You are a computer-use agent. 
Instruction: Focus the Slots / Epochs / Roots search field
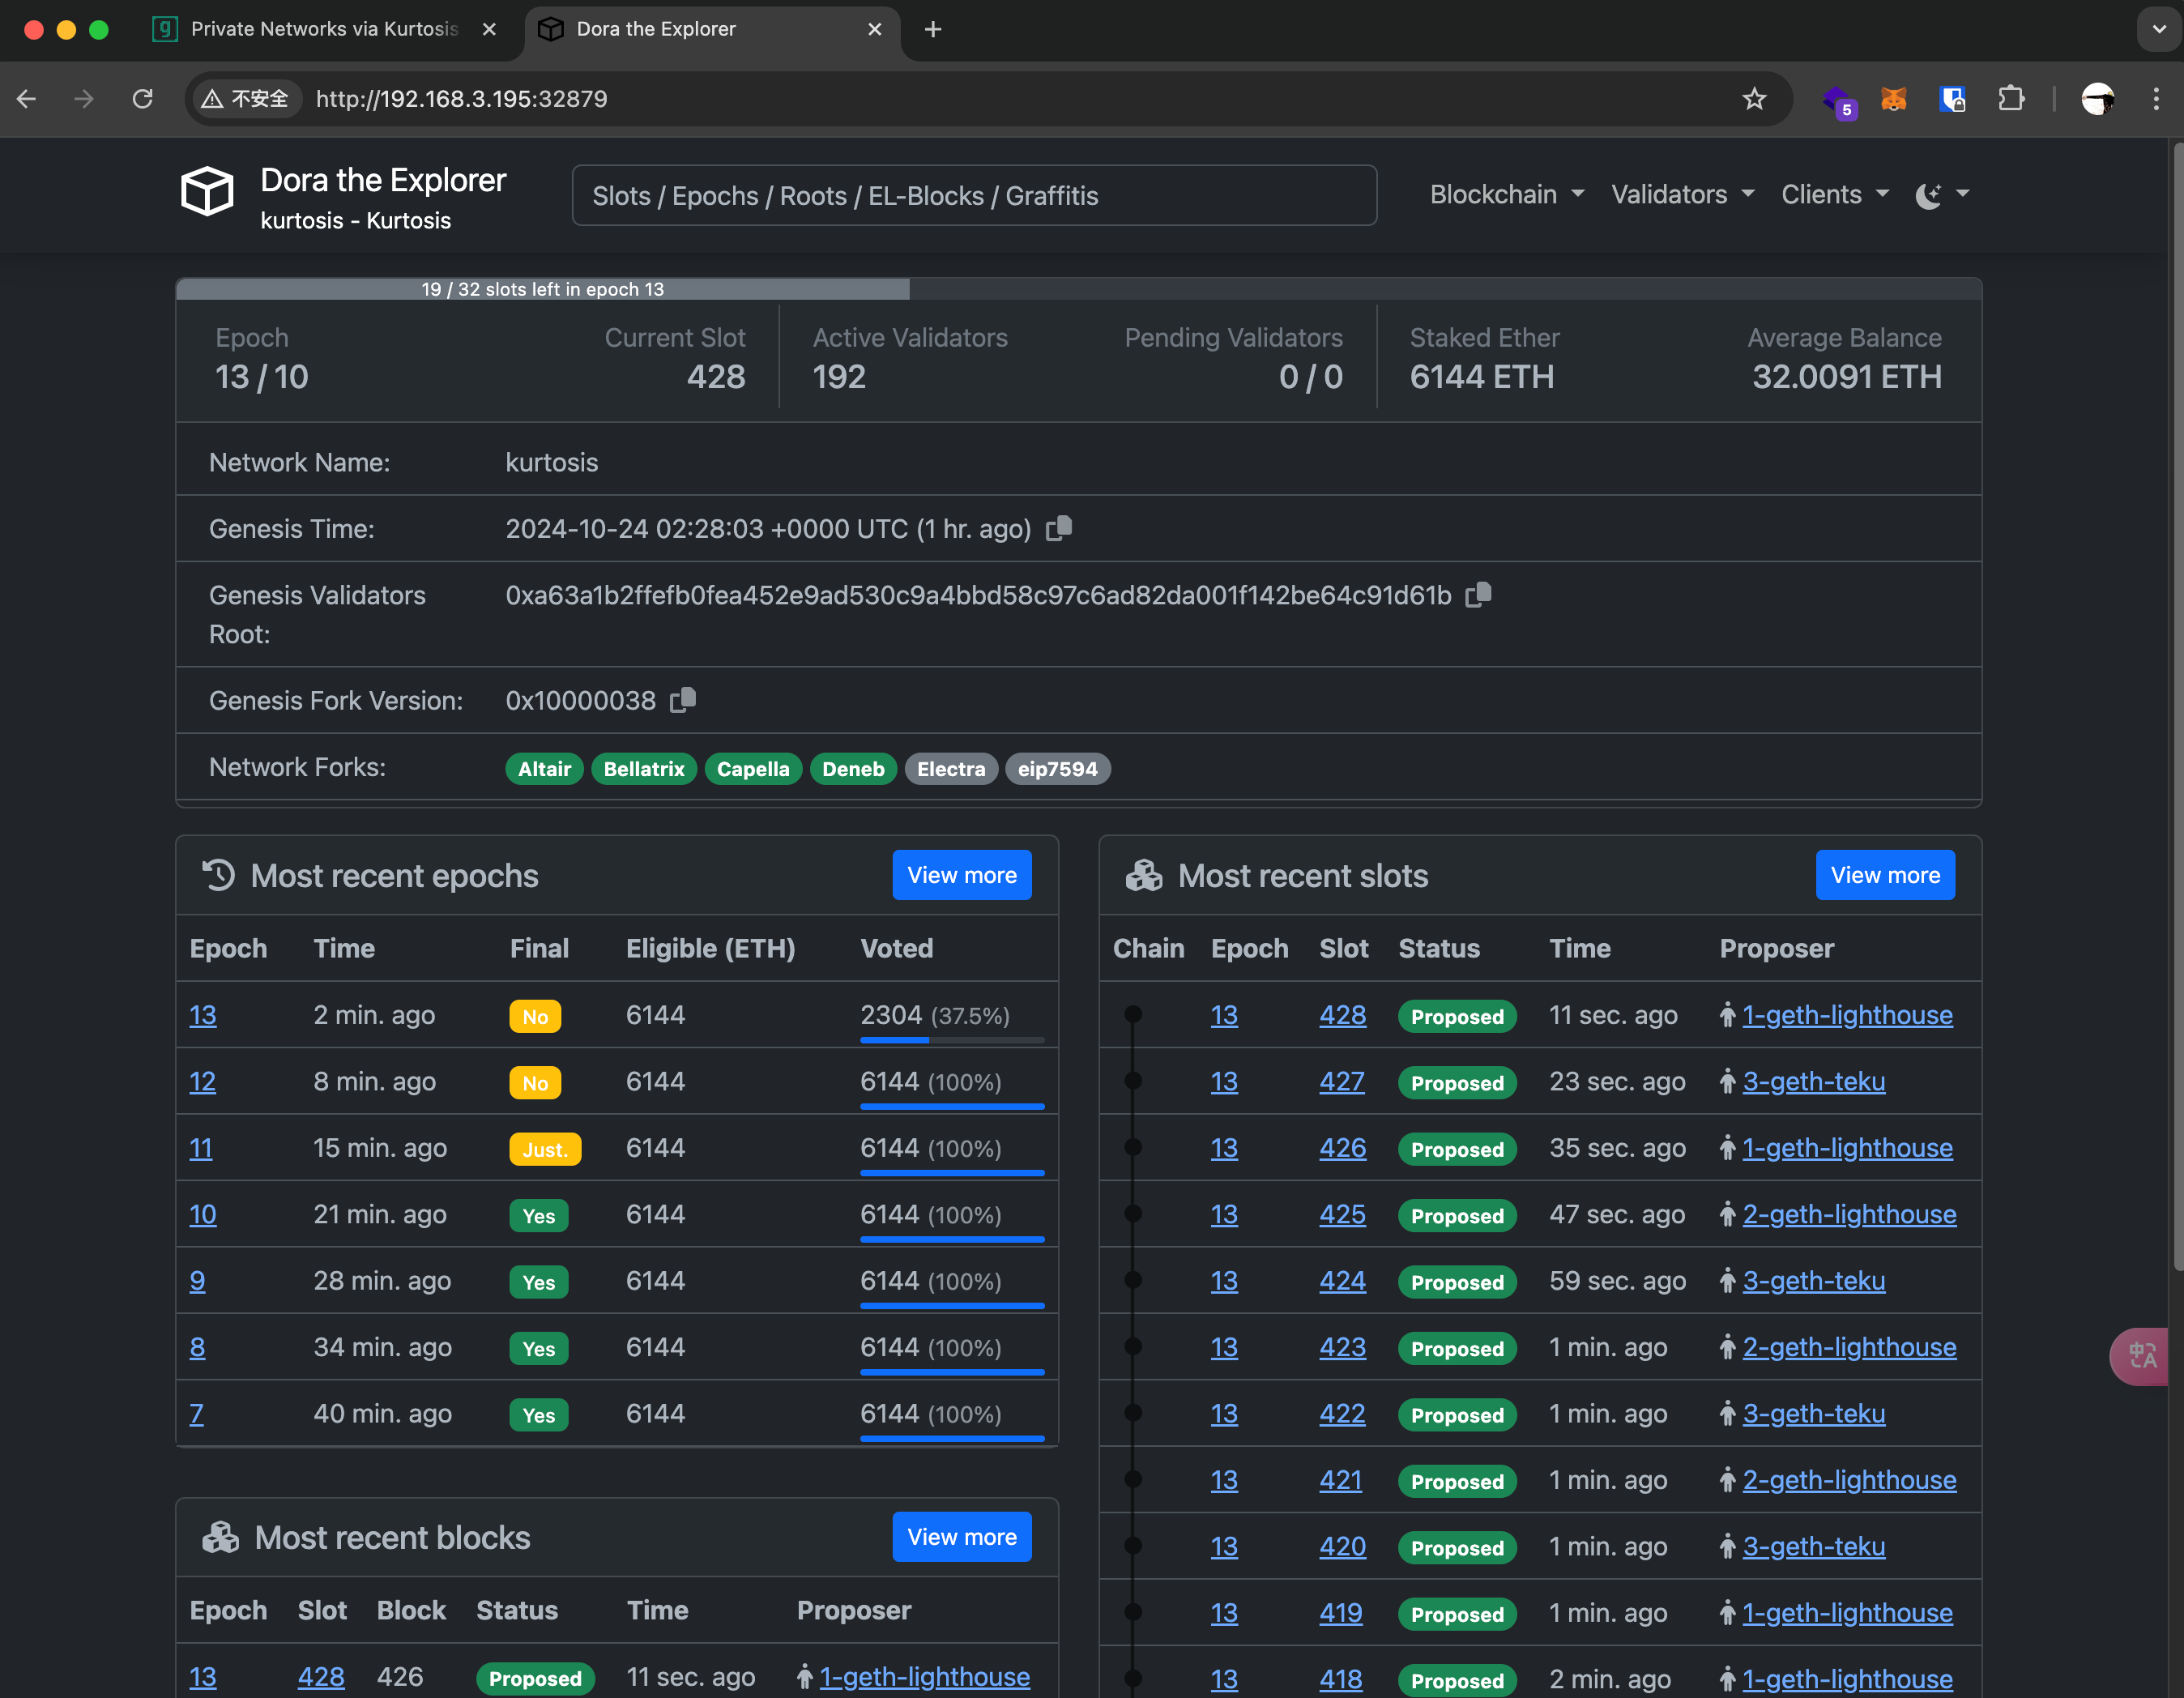(974, 195)
